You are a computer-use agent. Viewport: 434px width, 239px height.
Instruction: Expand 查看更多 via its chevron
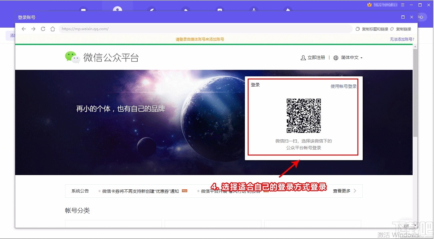pyautogui.click(x=355, y=191)
